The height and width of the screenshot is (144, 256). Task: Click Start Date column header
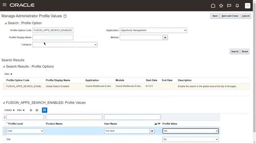152,80
